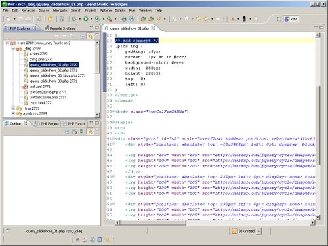
Task: Maximize the Outline panel
Action: [x=97, y=123]
